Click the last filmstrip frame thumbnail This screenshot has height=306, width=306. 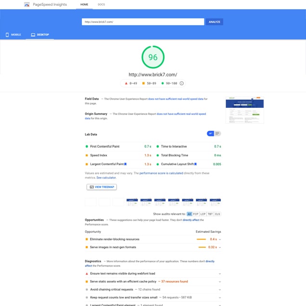pos(215,202)
